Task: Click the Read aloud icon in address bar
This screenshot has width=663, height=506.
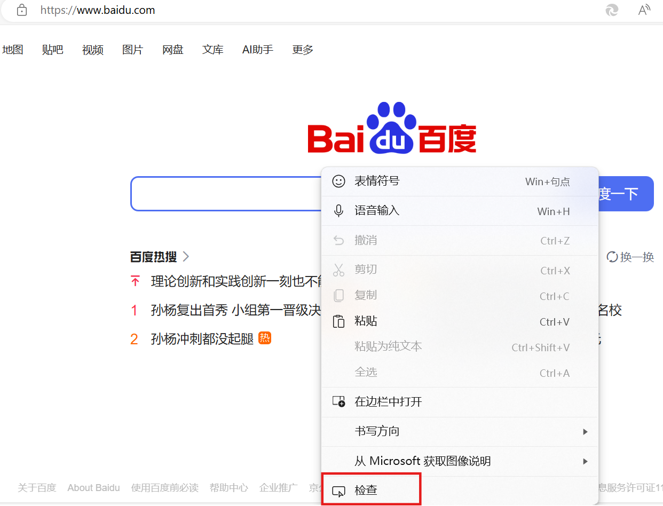Action: click(x=644, y=10)
